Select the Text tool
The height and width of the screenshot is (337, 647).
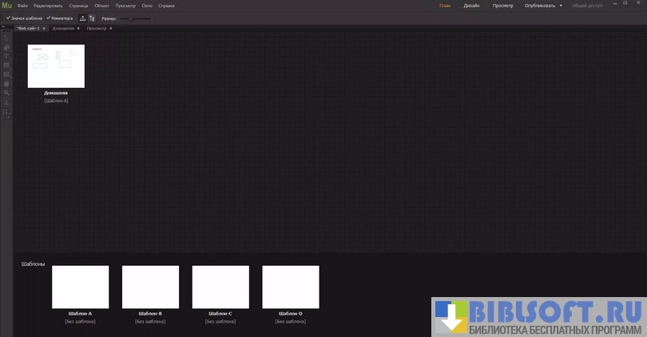click(6, 56)
